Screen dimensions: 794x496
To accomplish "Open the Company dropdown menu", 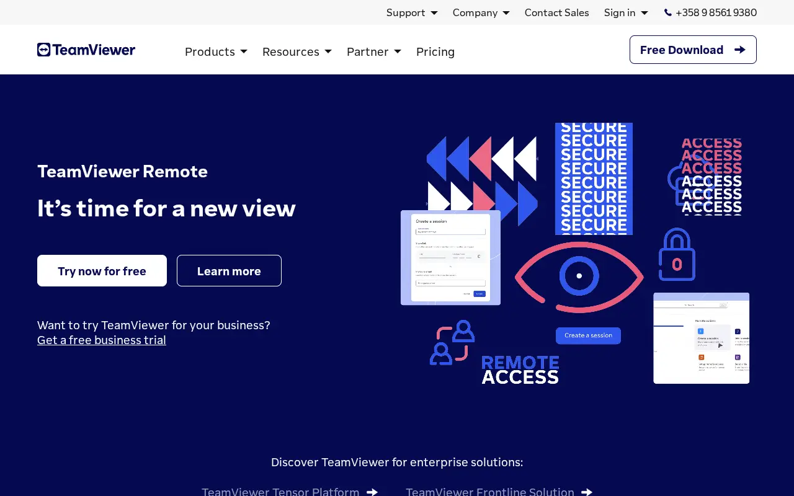I will point(481,12).
